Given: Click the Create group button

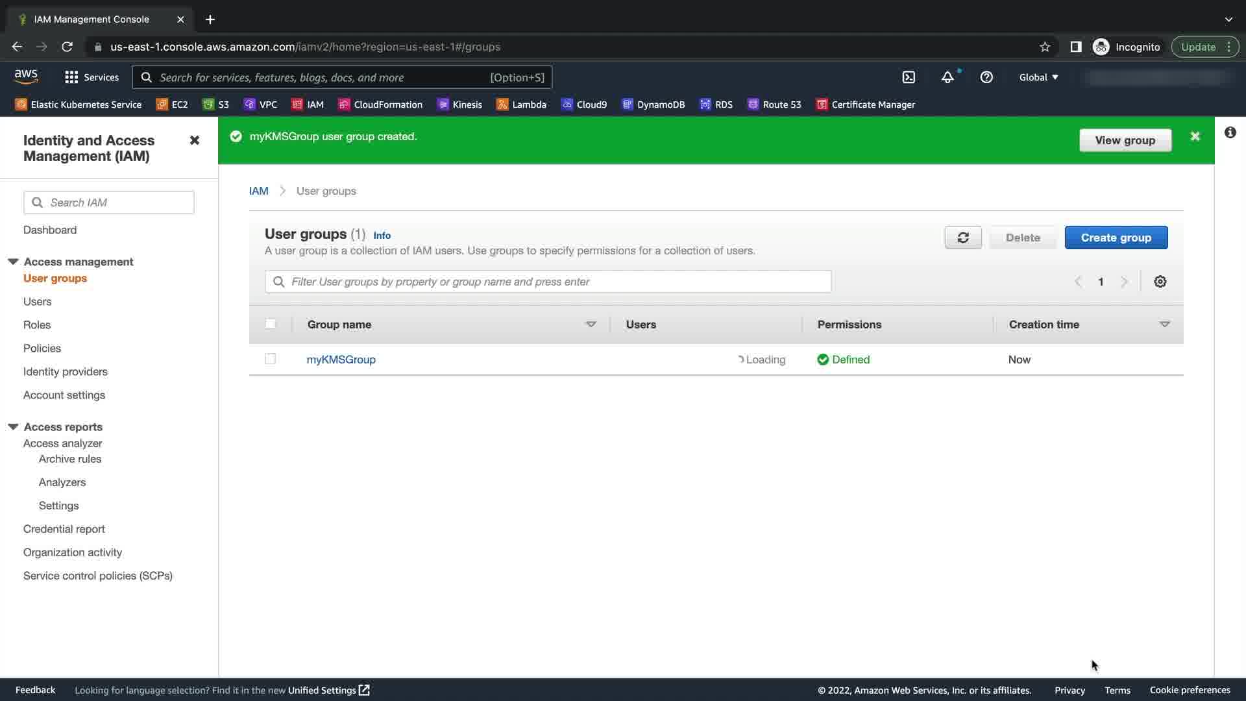Looking at the screenshot, I should [1116, 238].
